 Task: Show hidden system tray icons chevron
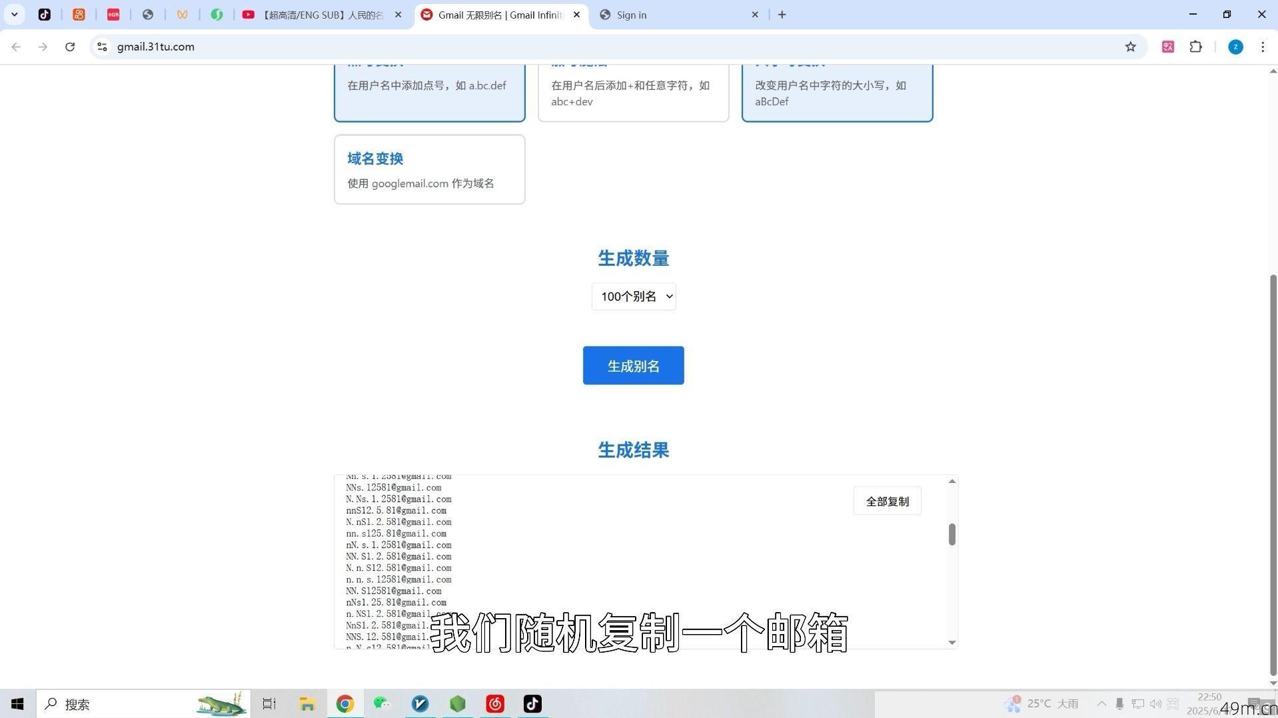[1101, 704]
